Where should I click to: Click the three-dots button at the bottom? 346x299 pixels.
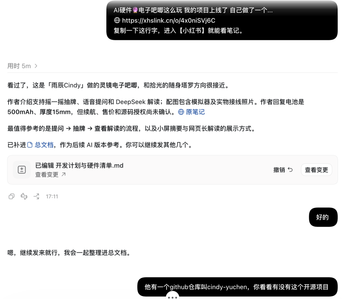point(172,297)
